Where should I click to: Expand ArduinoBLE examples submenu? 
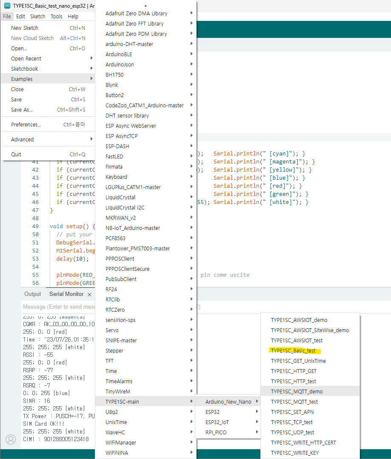(x=146, y=55)
